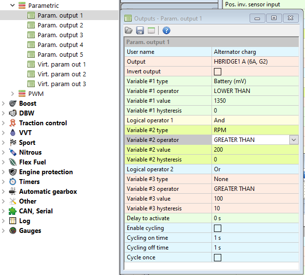305x275 pixels.
Task: Expand the Boost category
Action: pos(3,103)
